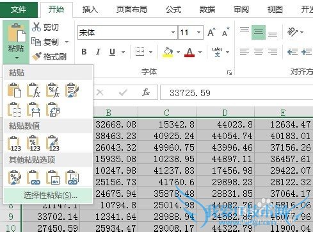
Task: Toggle Bold formatting
Action: point(84,52)
